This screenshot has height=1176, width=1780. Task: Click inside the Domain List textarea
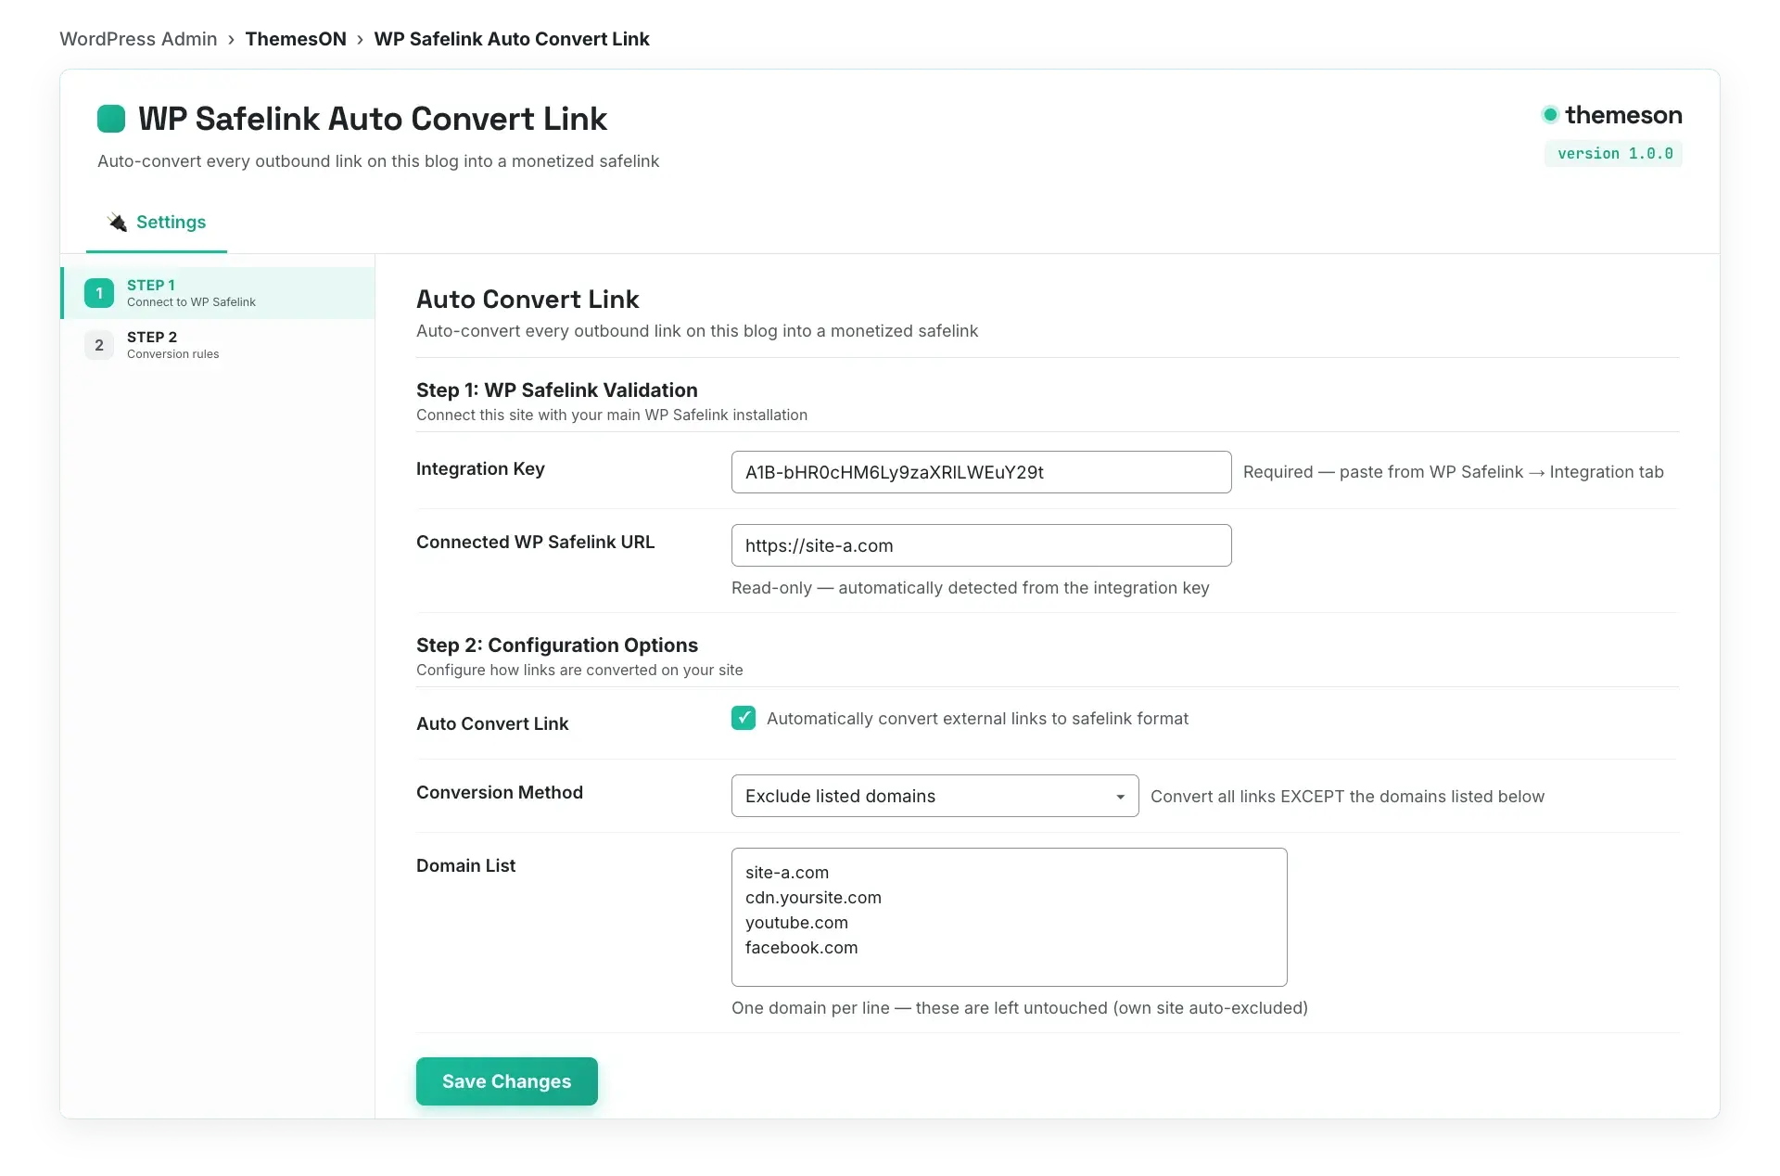pos(1009,917)
